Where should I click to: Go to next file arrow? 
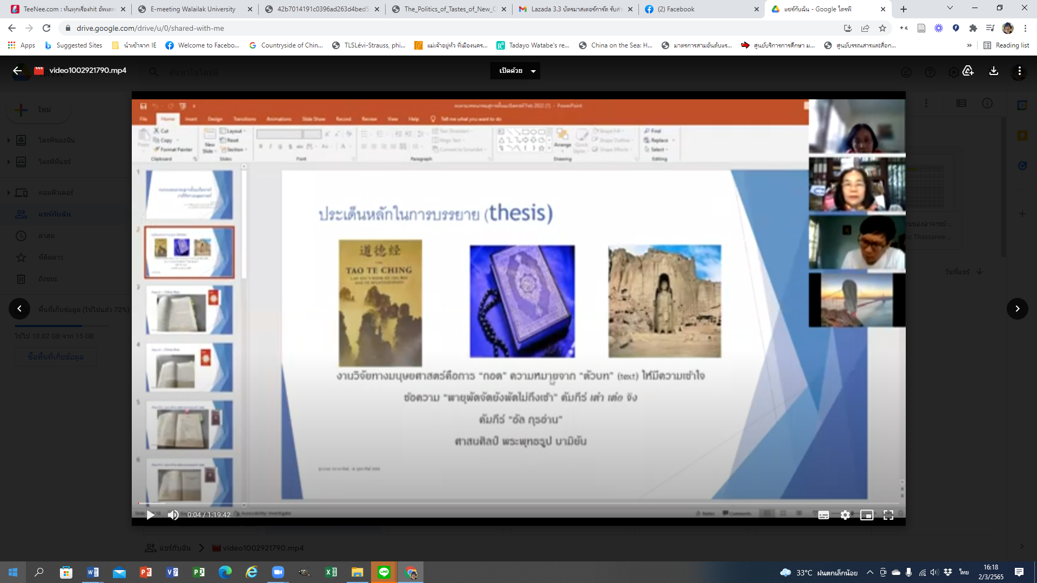[1017, 309]
